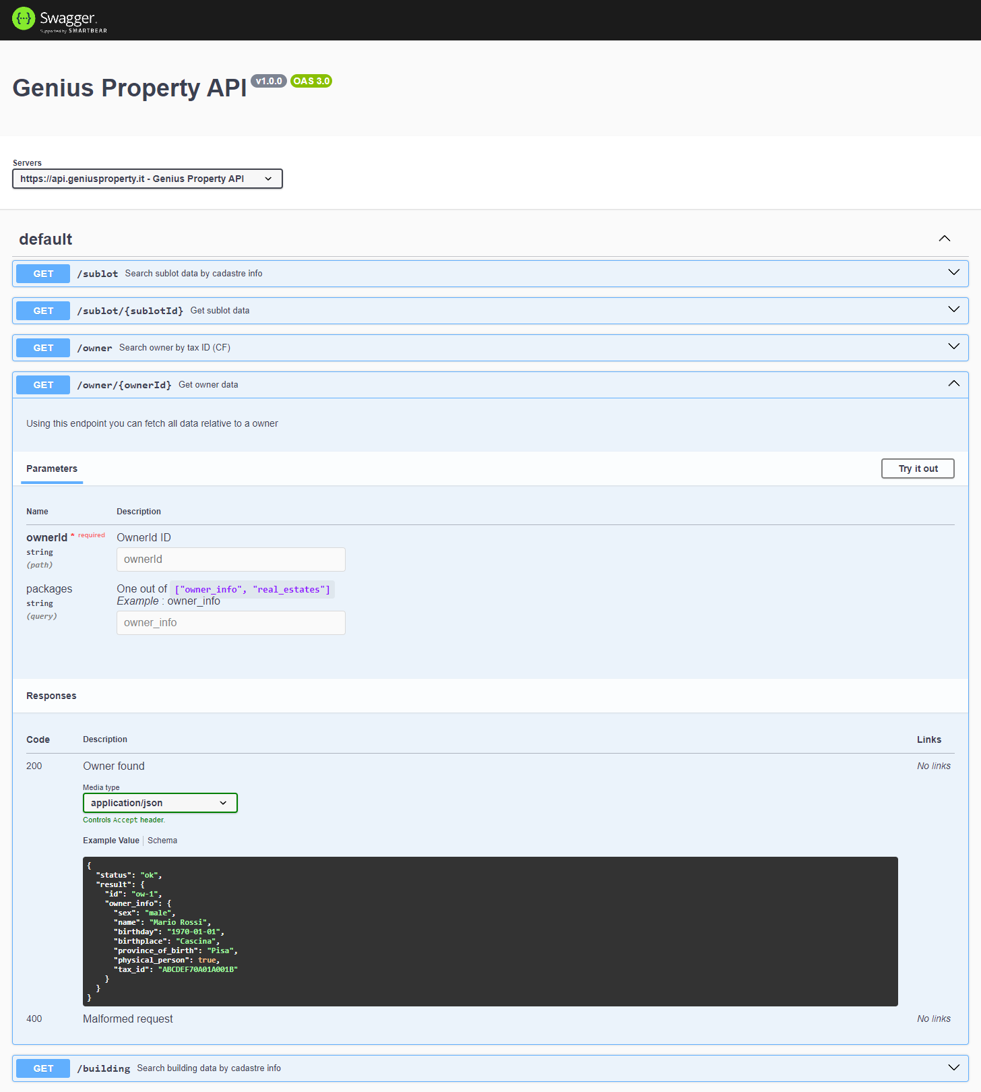Image resolution: width=981 pixels, height=1092 pixels.
Task: Expand the /sublot endpoint chevron
Action: (953, 273)
